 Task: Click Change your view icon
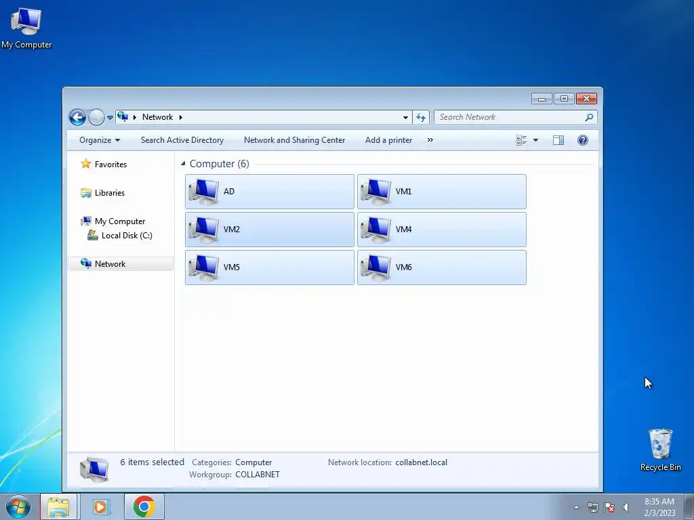point(521,140)
